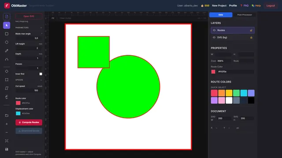Click the Zoom 358% field
282x158 pixels.
tap(224, 61)
